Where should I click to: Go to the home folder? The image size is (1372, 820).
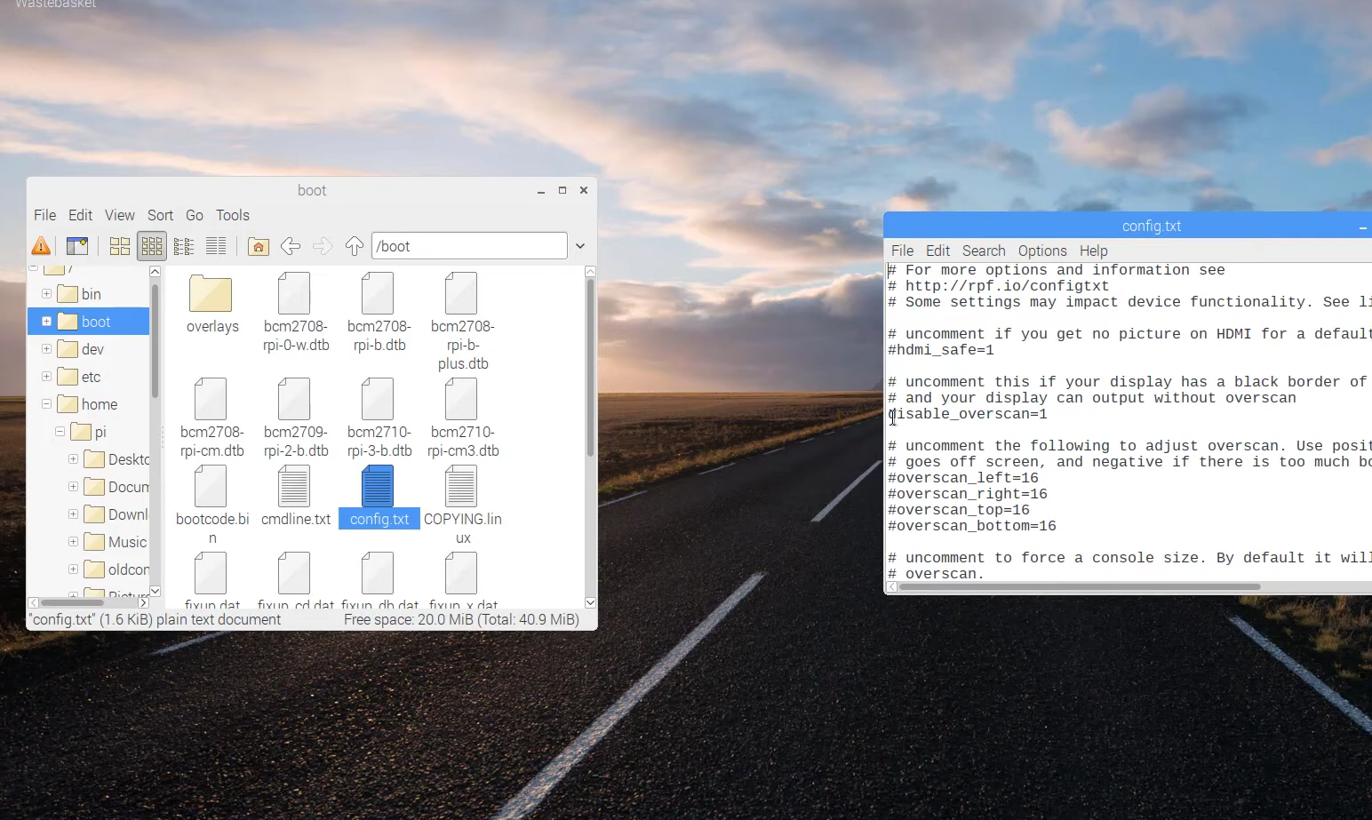pyautogui.click(x=258, y=246)
